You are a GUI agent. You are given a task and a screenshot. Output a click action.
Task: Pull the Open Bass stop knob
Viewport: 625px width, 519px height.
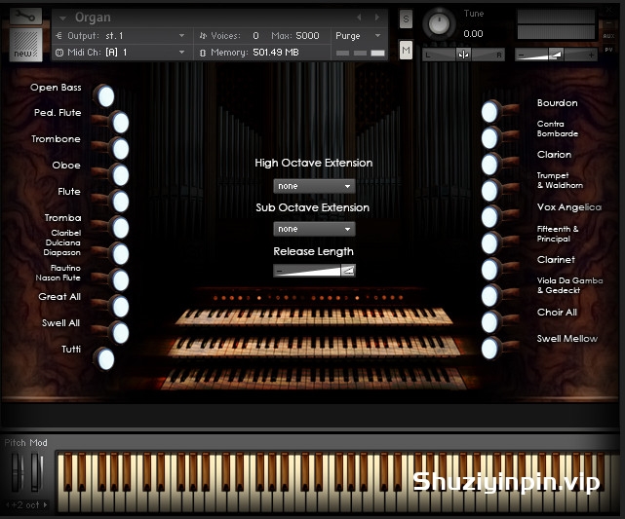tap(106, 96)
